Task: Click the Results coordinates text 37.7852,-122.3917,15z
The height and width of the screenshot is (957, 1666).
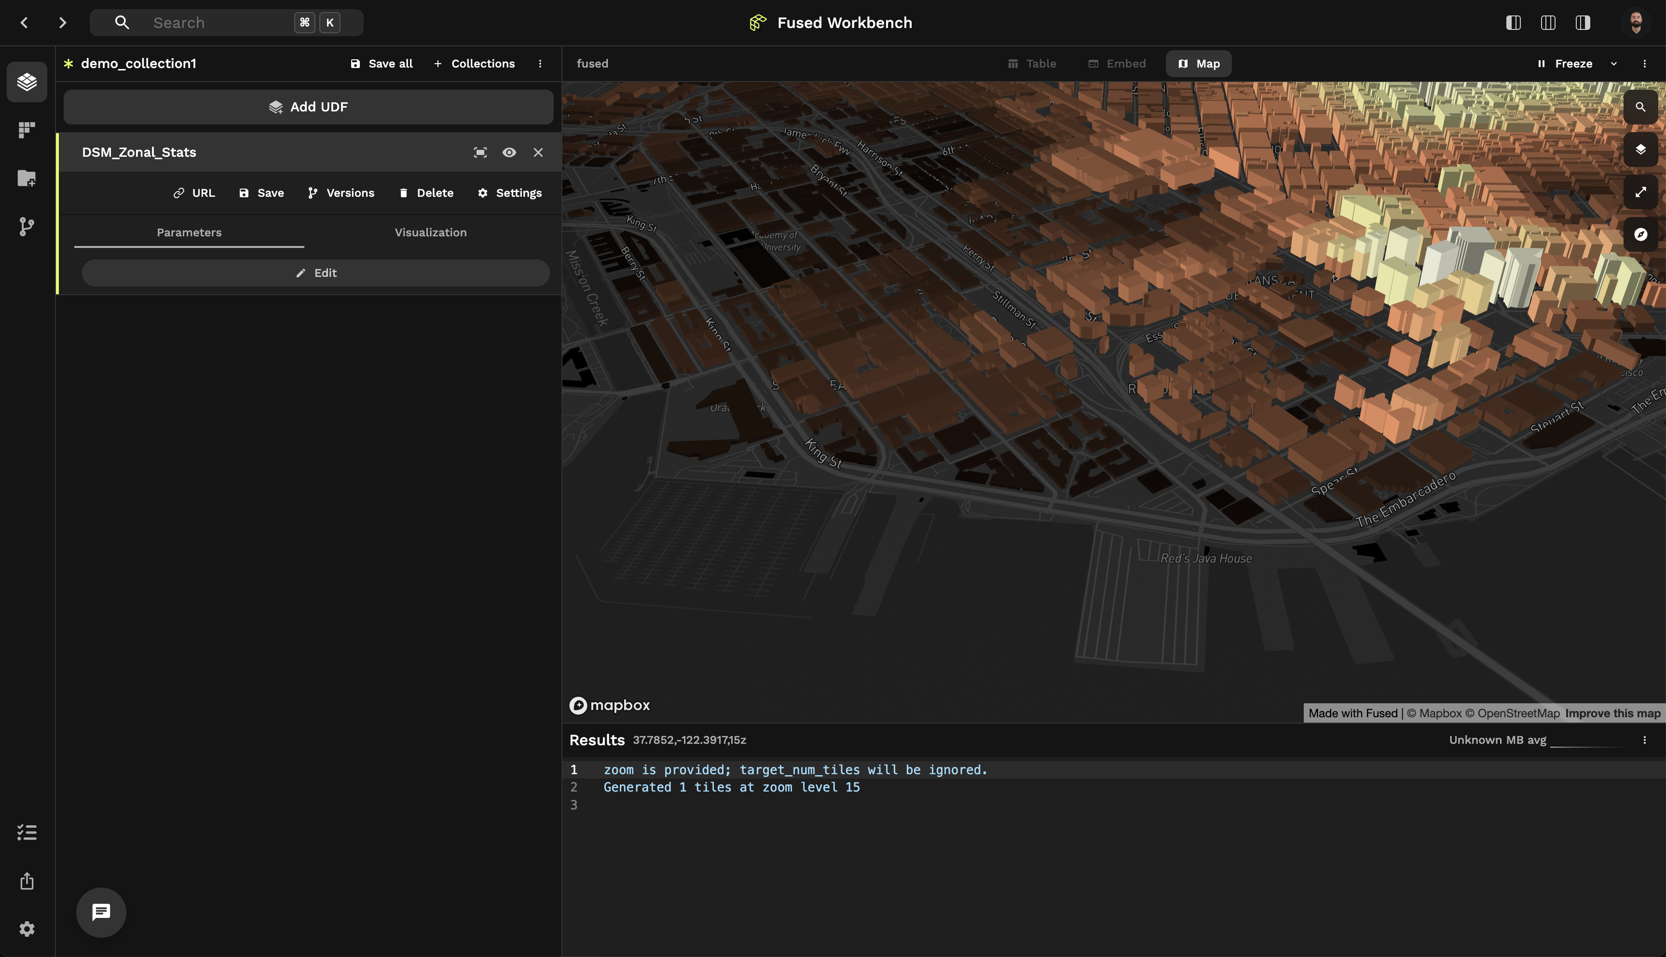Action: [689, 740]
